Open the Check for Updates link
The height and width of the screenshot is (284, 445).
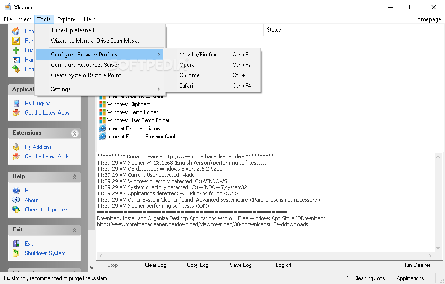click(47, 210)
